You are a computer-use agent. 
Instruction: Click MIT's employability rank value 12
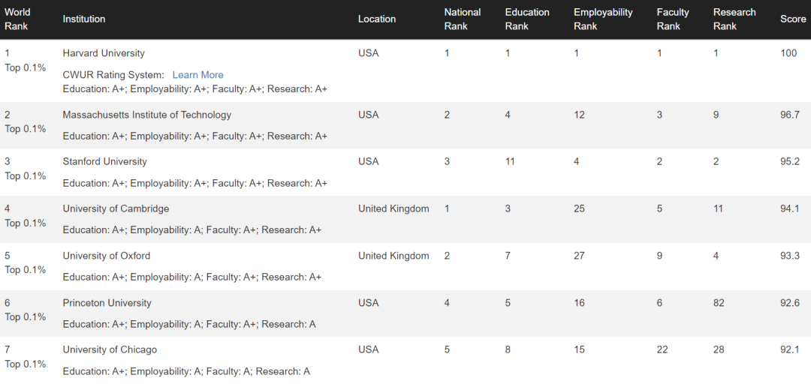point(579,115)
